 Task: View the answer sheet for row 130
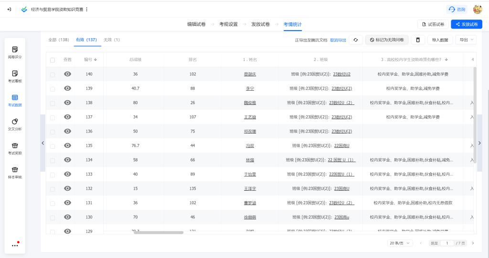click(67, 217)
